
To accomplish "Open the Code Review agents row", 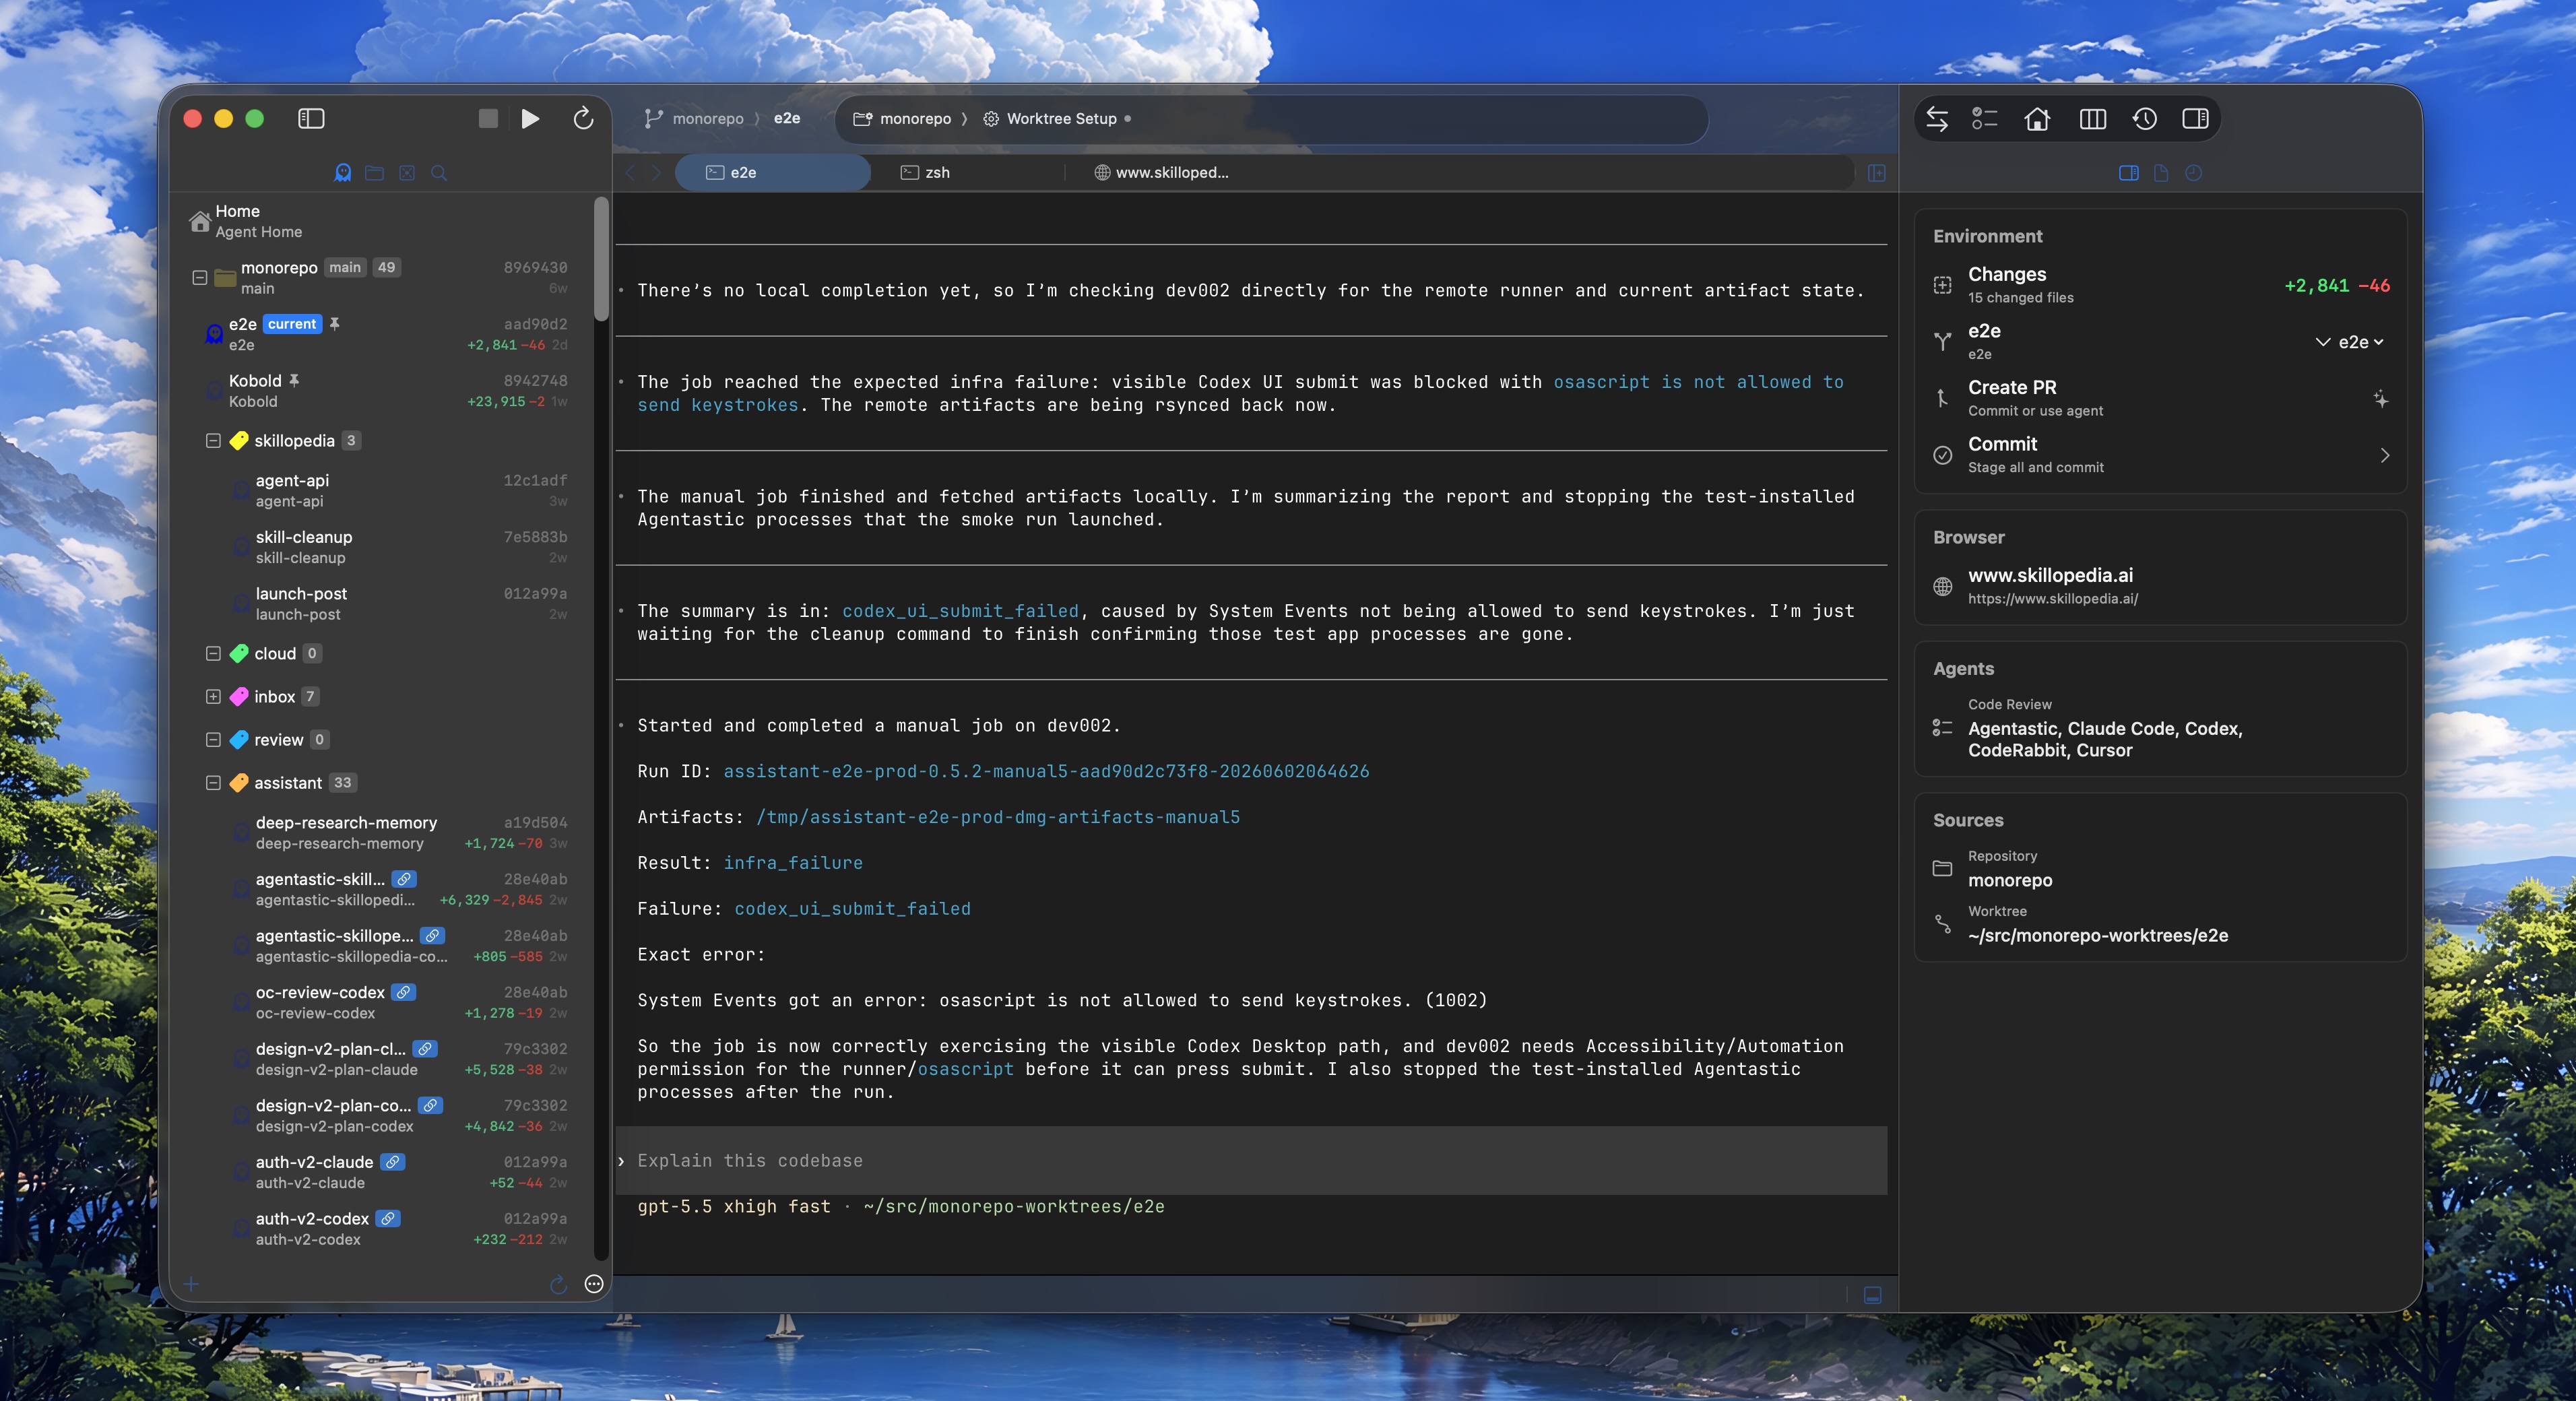I will coord(2160,728).
